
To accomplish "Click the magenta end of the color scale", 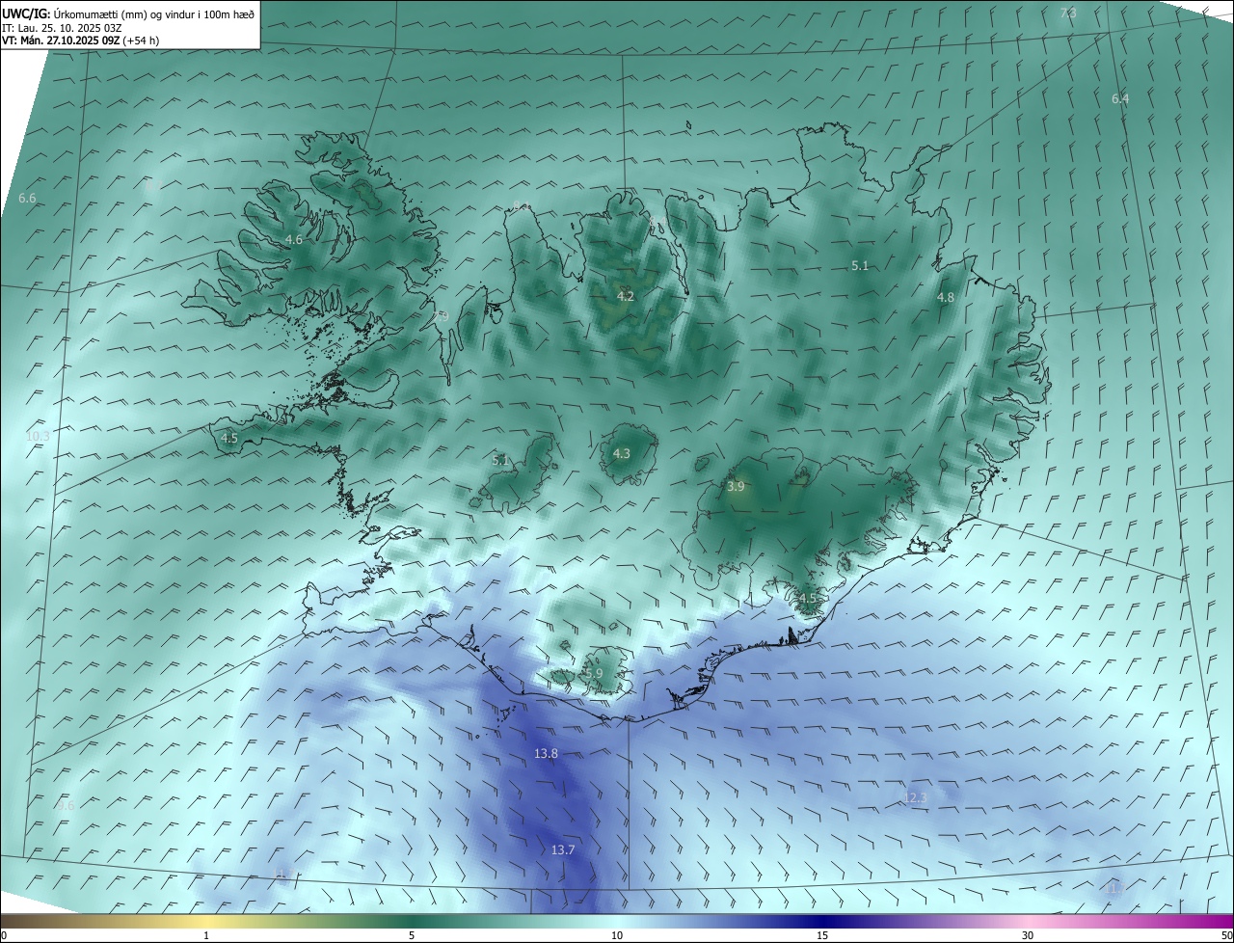I will point(1220,921).
